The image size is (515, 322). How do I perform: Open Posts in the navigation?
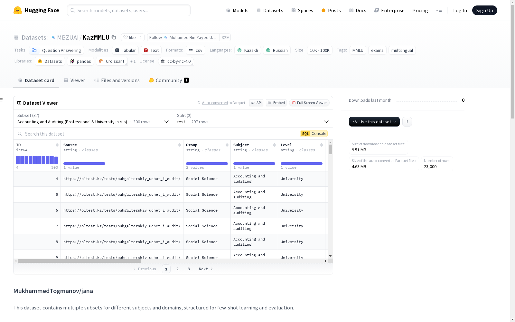(x=331, y=10)
